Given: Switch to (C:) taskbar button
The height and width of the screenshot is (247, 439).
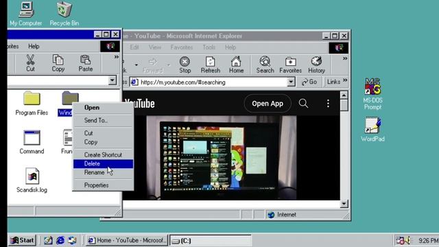Looking at the screenshot, I should pos(211,241).
